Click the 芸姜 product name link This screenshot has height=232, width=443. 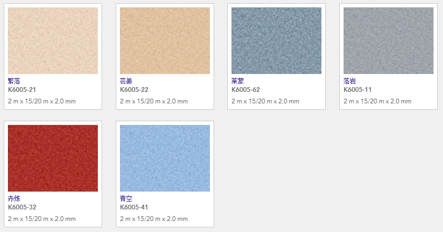pos(126,81)
